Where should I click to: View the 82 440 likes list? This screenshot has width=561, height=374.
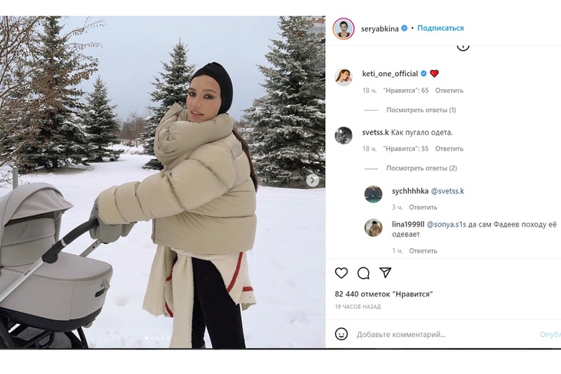[384, 294]
